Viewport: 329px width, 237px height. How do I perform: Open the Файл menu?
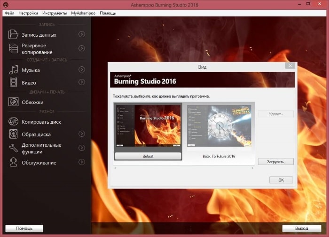click(x=9, y=13)
